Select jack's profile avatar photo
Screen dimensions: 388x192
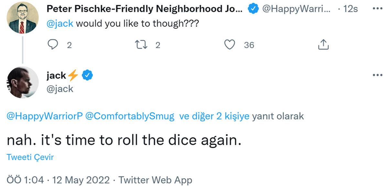coord(22,82)
